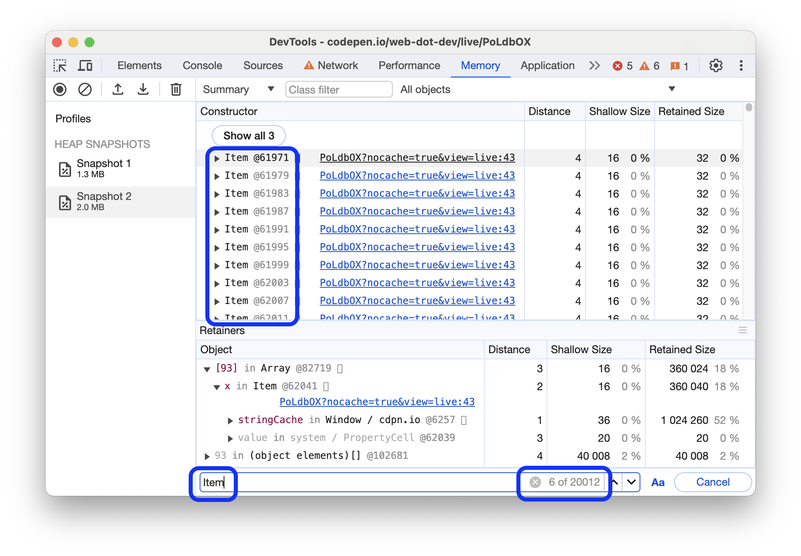Click the PoLdbOX?nocache=true&view=live:43 link

416,157
